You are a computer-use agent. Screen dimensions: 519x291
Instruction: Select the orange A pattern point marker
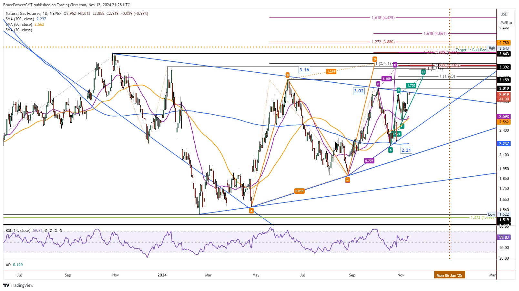(x=251, y=211)
